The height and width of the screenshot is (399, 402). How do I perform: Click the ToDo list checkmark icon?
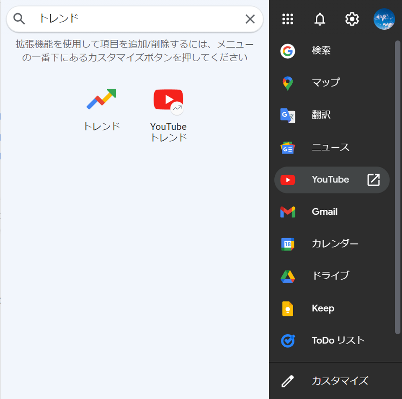pos(288,341)
